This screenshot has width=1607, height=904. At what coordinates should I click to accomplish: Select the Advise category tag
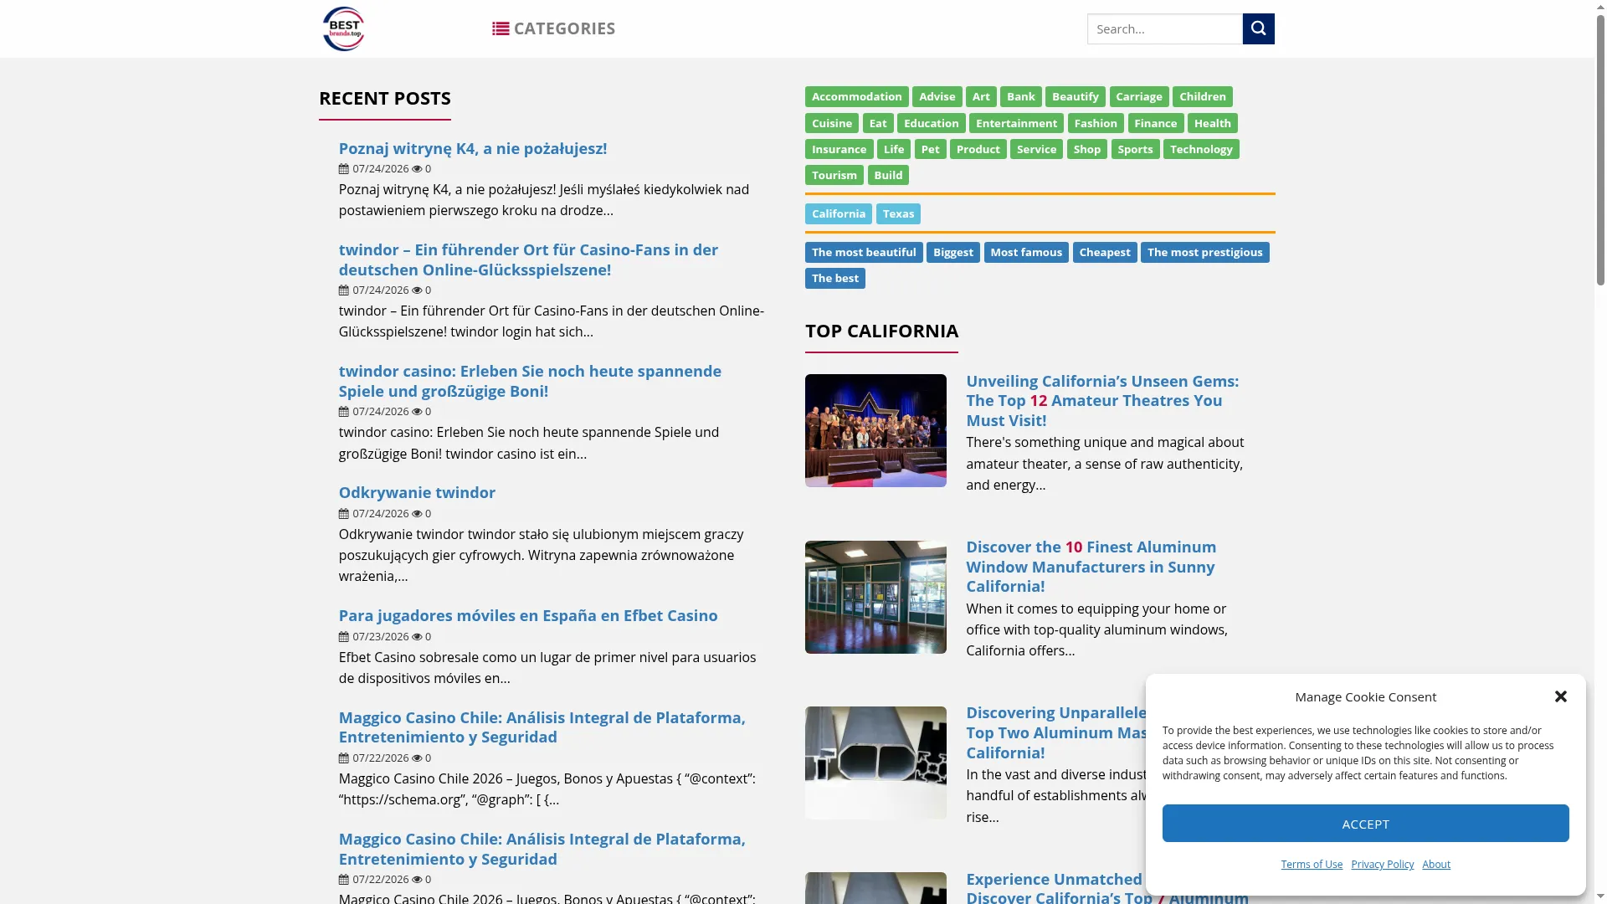click(937, 97)
